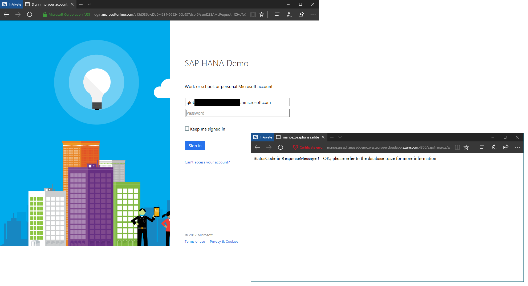Click the 'SAP HANA Demo' heading
Screen dimensions: 528x286
pos(217,63)
